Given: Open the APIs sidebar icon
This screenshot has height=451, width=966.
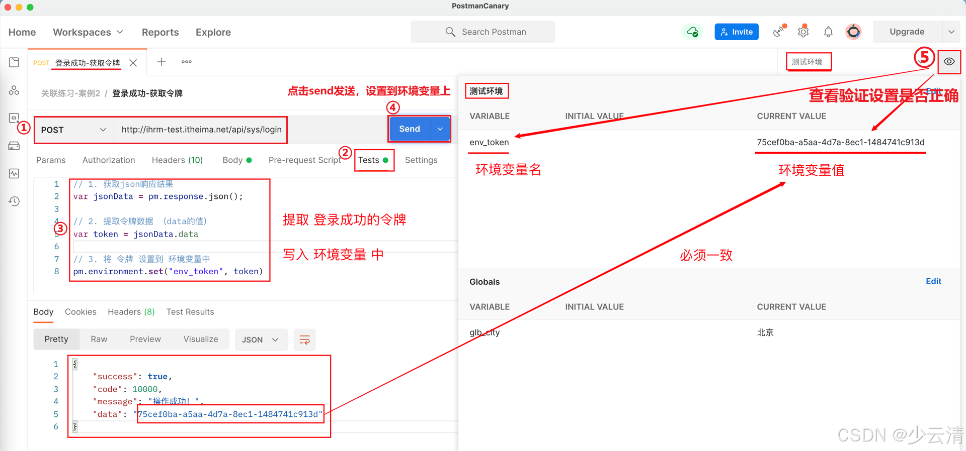Looking at the screenshot, I should (14, 90).
